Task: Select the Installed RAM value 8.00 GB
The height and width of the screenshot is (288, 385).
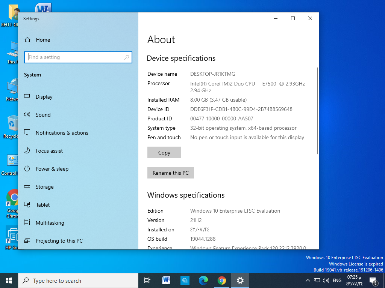Action: [218, 100]
